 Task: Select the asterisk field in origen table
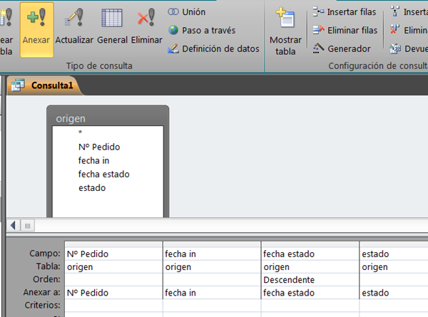[81, 133]
